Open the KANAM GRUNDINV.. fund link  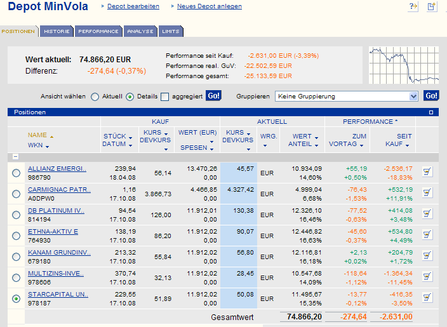click(x=59, y=252)
